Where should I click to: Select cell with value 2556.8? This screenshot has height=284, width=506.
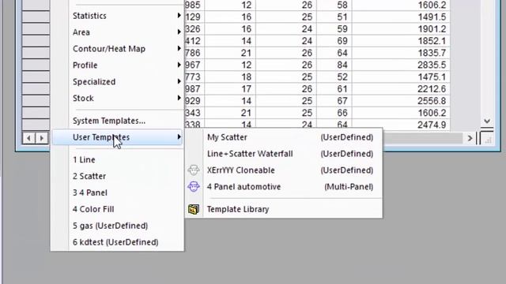pos(401,101)
